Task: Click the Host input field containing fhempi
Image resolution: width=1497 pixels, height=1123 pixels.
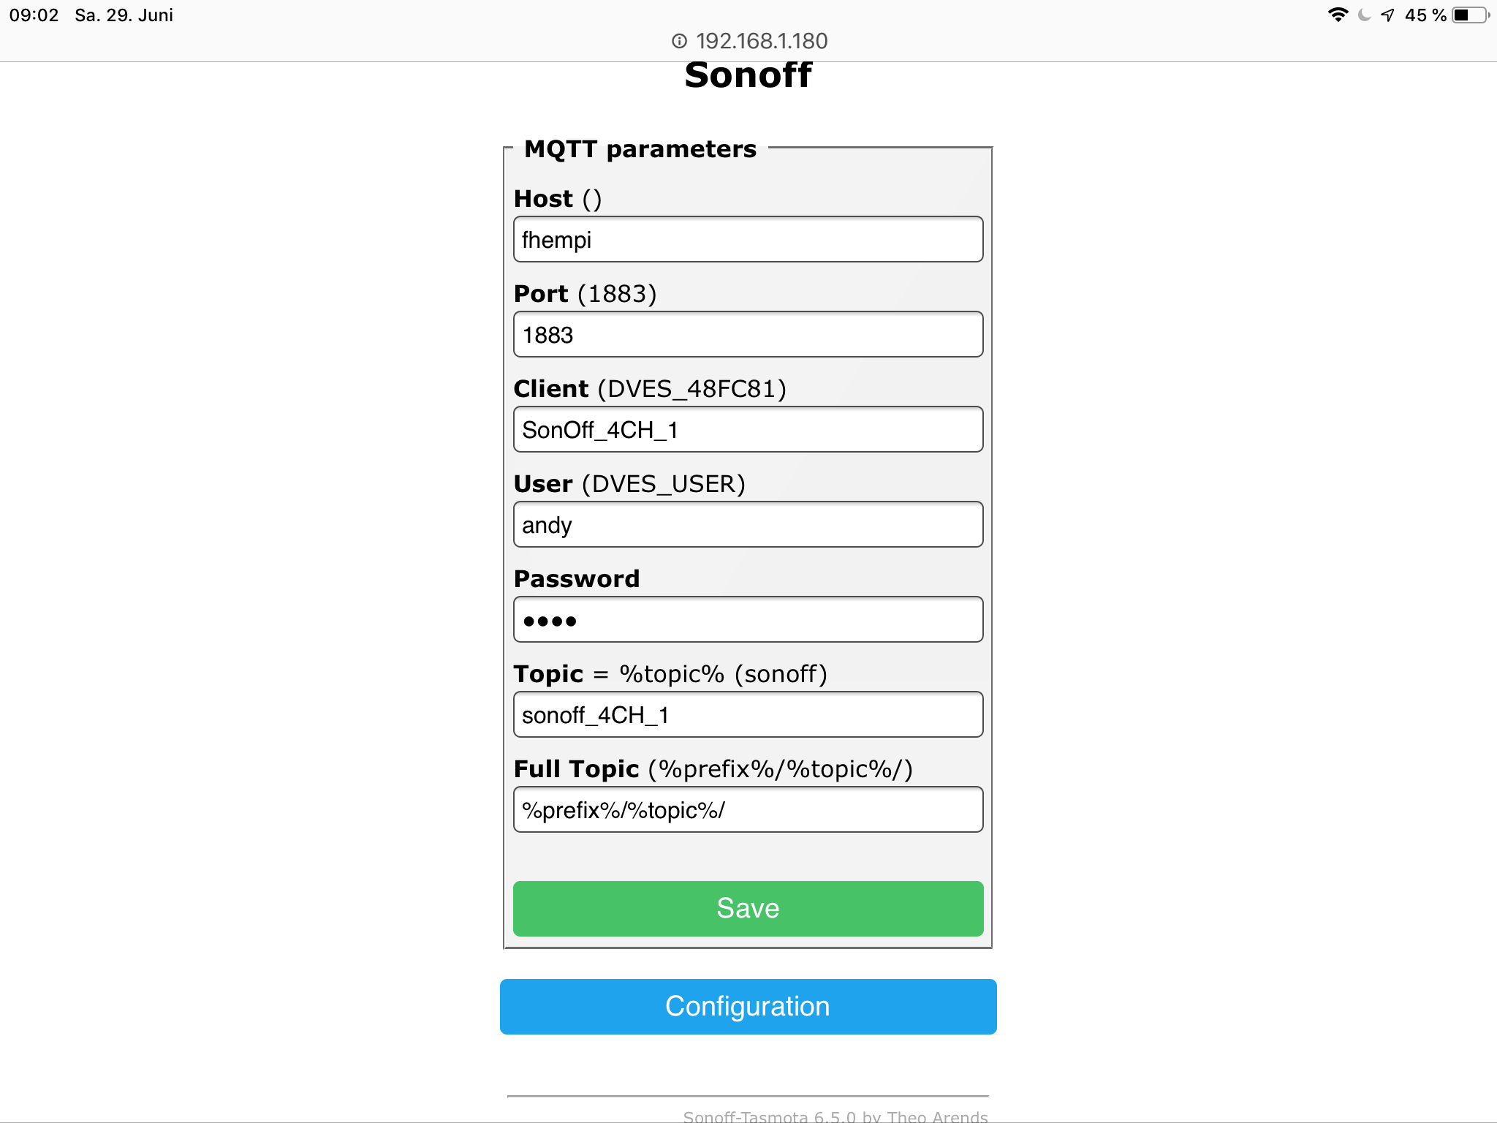Action: tap(748, 240)
